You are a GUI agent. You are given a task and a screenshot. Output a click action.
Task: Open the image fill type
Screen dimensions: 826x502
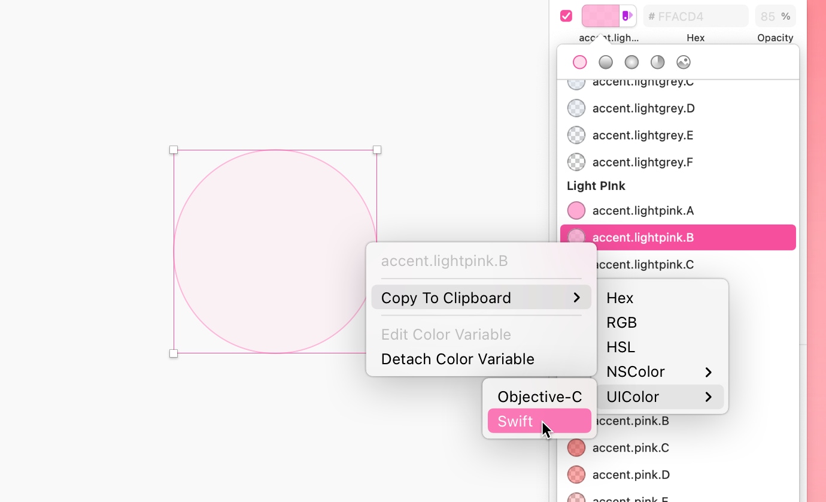point(684,62)
